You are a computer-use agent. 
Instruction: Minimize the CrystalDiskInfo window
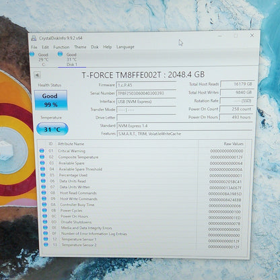220,36
